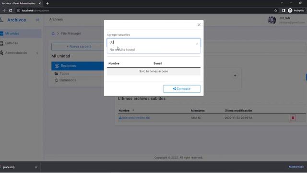Click the JULIAN username text
Viewport: 307px width, 173px height.
coord(284,18)
